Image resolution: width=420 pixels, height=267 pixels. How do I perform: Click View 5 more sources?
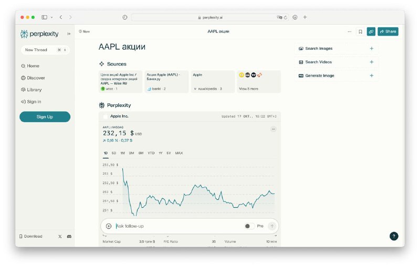[x=259, y=82]
